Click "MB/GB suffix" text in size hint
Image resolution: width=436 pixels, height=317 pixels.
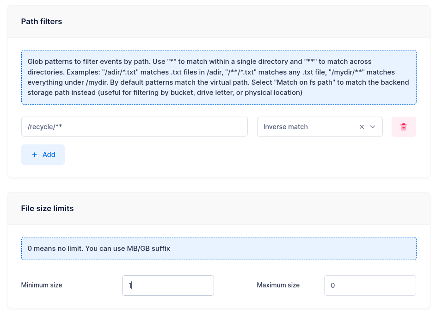pyautogui.click(x=148, y=249)
